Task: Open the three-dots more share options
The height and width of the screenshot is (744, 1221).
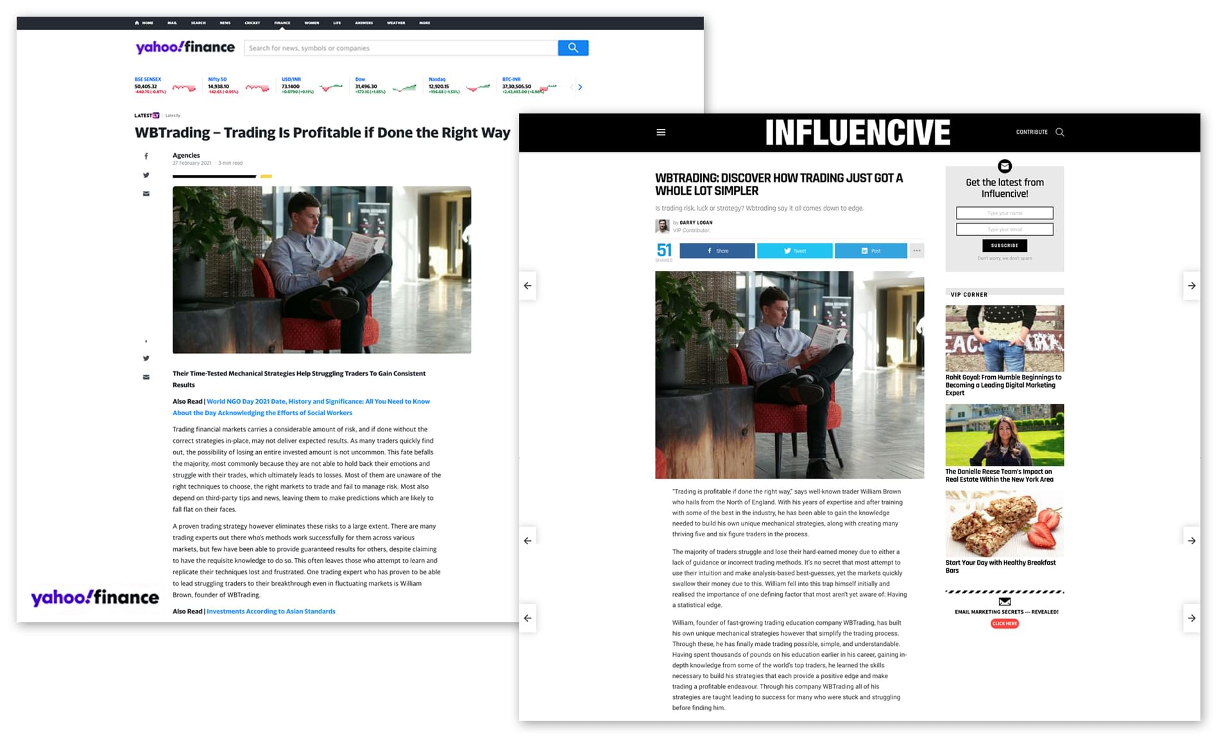Action: 917,251
